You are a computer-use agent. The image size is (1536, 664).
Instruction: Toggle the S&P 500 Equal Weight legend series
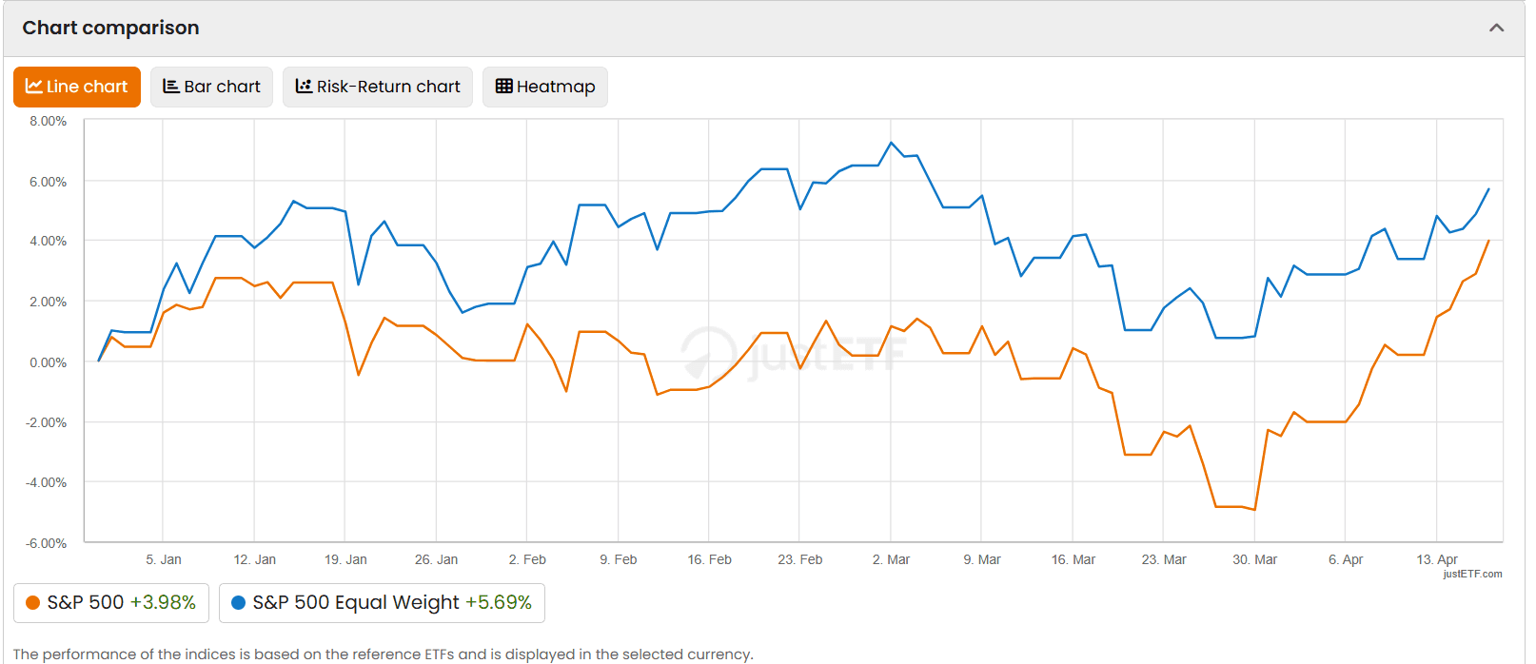[x=382, y=603]
